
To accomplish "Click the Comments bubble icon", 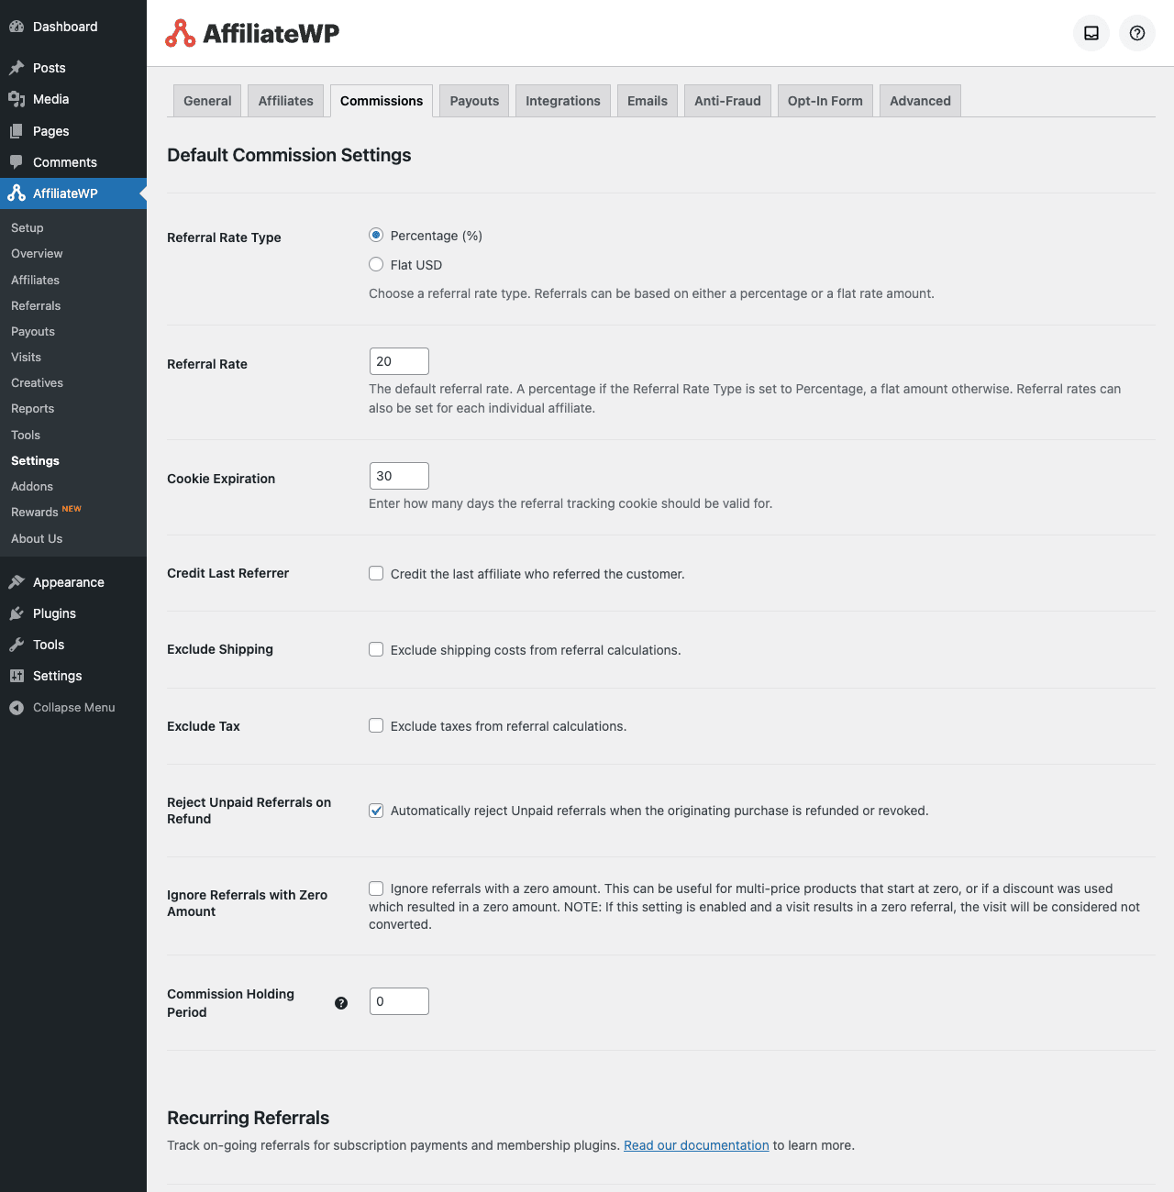I will (17, 162).
